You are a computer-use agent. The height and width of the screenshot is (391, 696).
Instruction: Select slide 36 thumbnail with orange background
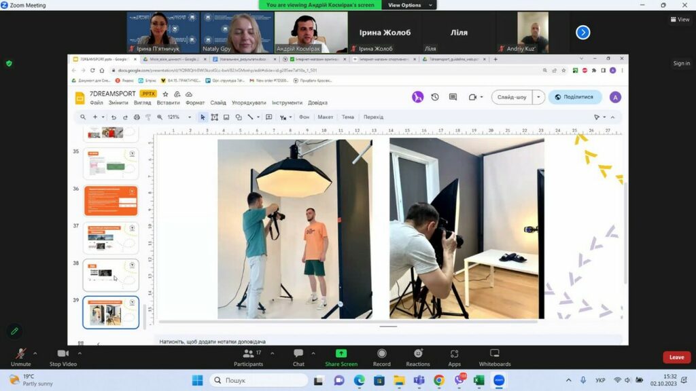[x=110, y=201]
